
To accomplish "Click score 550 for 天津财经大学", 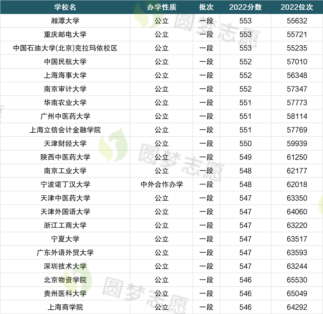I will tap(245, 144).
